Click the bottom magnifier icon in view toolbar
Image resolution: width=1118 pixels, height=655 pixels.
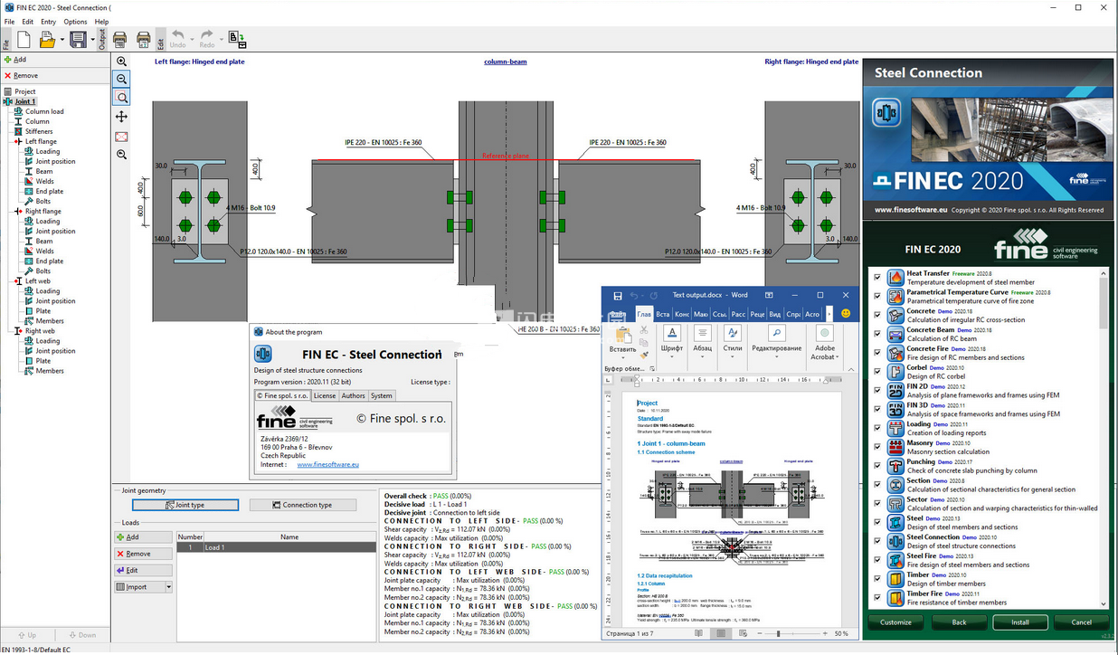click(x=121, y=155)
